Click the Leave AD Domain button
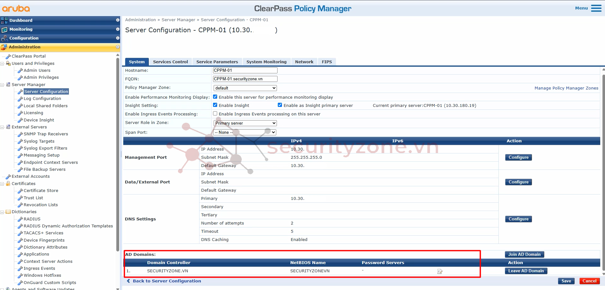The width and height of the screenshot is (605, 290). point(526,271)
